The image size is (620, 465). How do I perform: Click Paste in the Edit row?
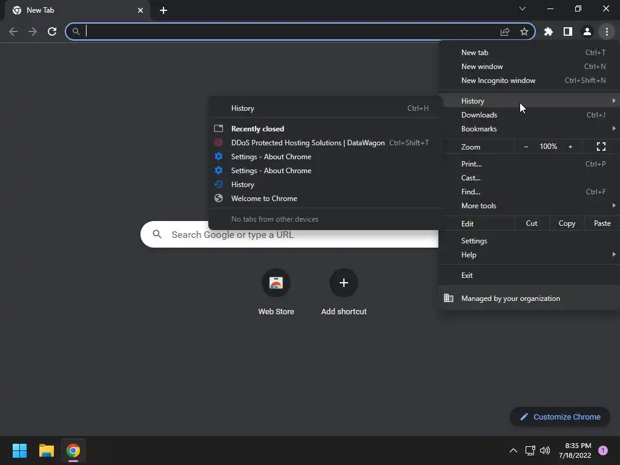(602, 223)
